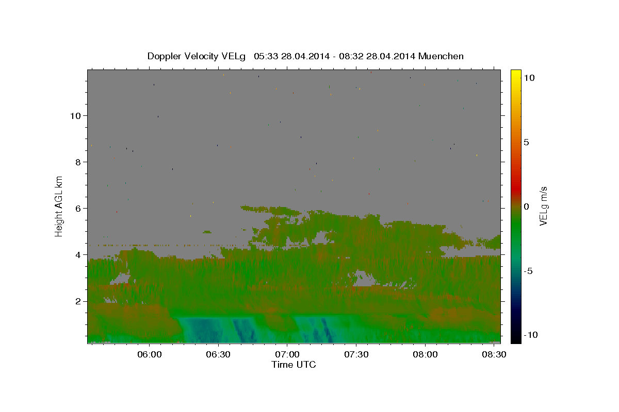Click the 07:30 time tick label
This screenshot has height=412, width=619.
pos(356,355)
